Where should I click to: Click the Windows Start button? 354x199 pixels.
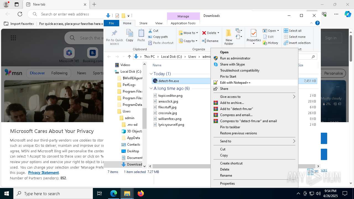pos(7,193)
